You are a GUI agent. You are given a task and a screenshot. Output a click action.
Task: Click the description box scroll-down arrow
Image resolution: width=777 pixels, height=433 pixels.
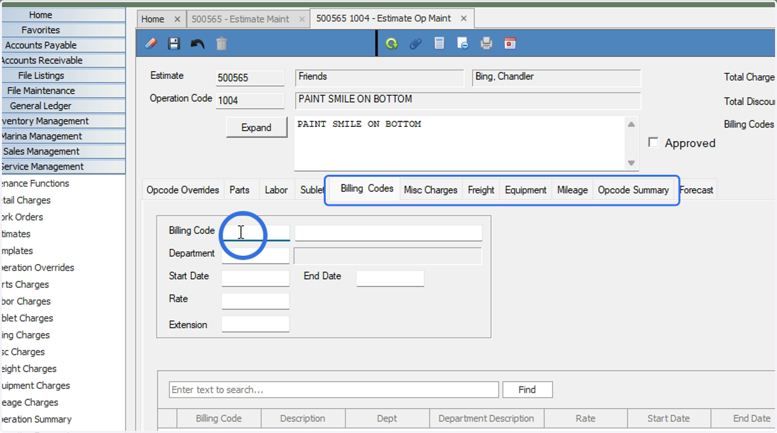point(631,163)
